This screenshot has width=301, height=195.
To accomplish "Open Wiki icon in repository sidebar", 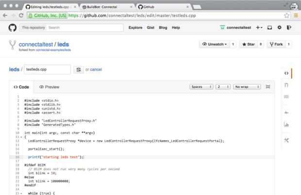I will pyautogui.click(x=286, y=97).
